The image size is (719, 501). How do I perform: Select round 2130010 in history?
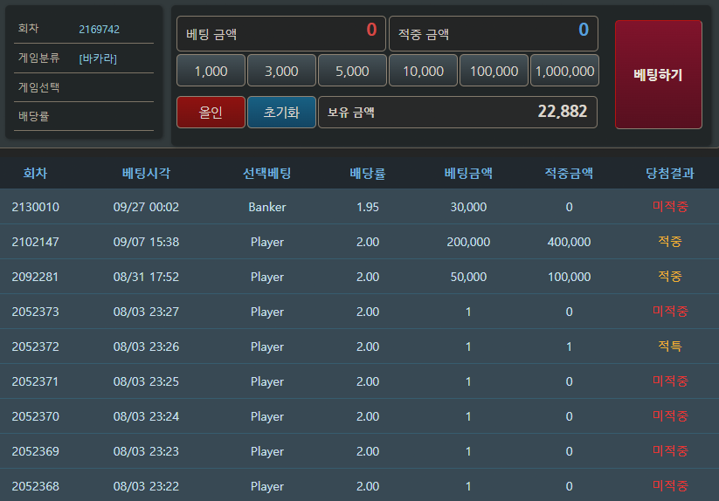click(35, 207)
